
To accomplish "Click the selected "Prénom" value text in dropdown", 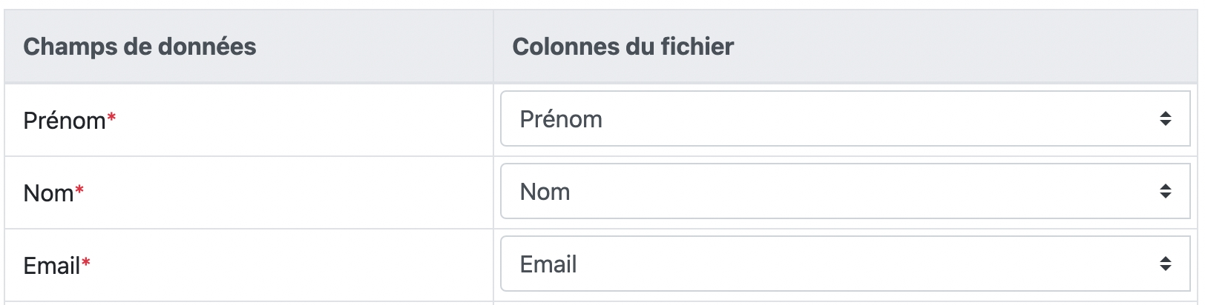I will pyautogui.click(x=561, y=119).
